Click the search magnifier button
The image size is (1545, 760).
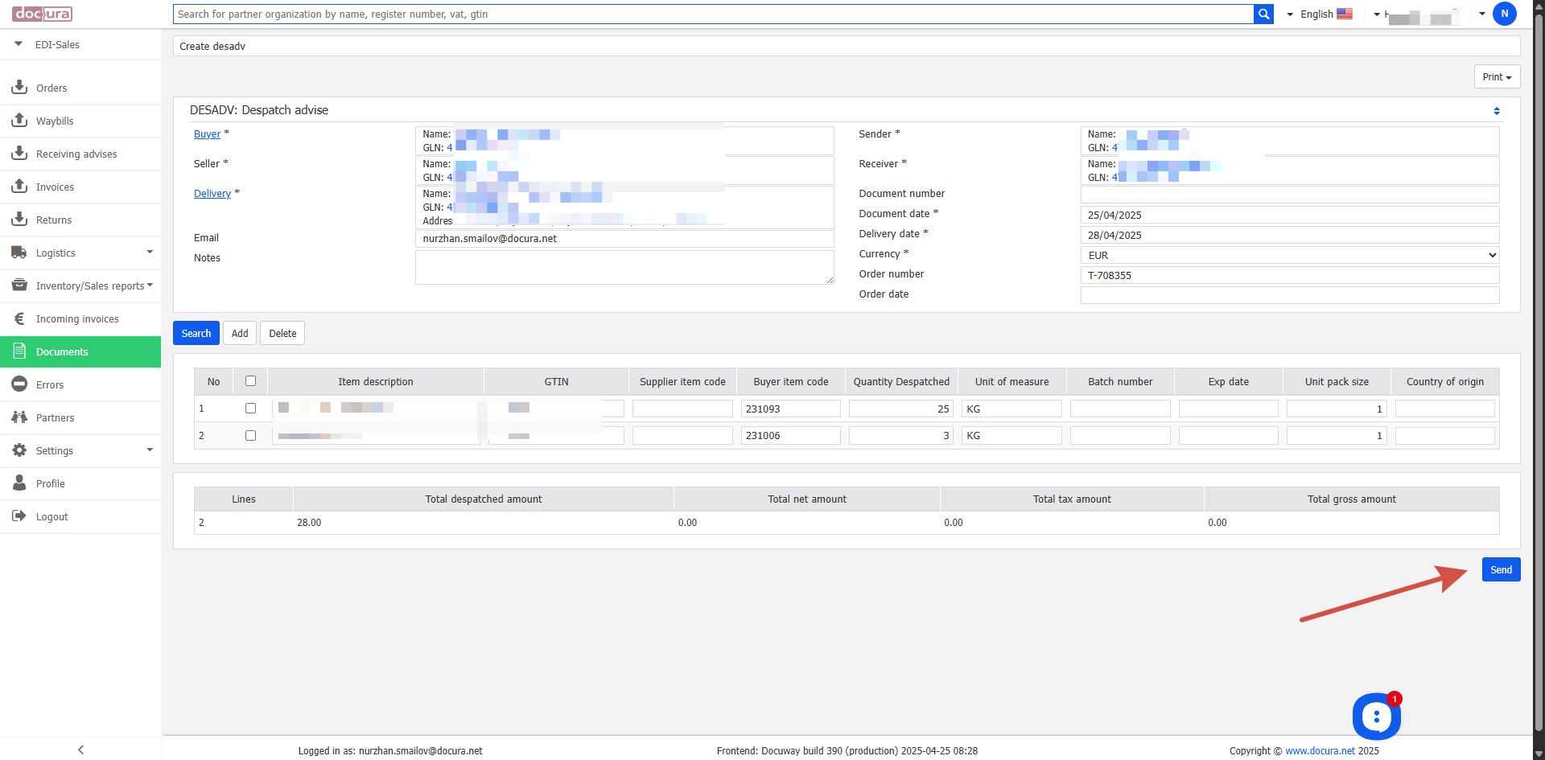point(1263,14)
